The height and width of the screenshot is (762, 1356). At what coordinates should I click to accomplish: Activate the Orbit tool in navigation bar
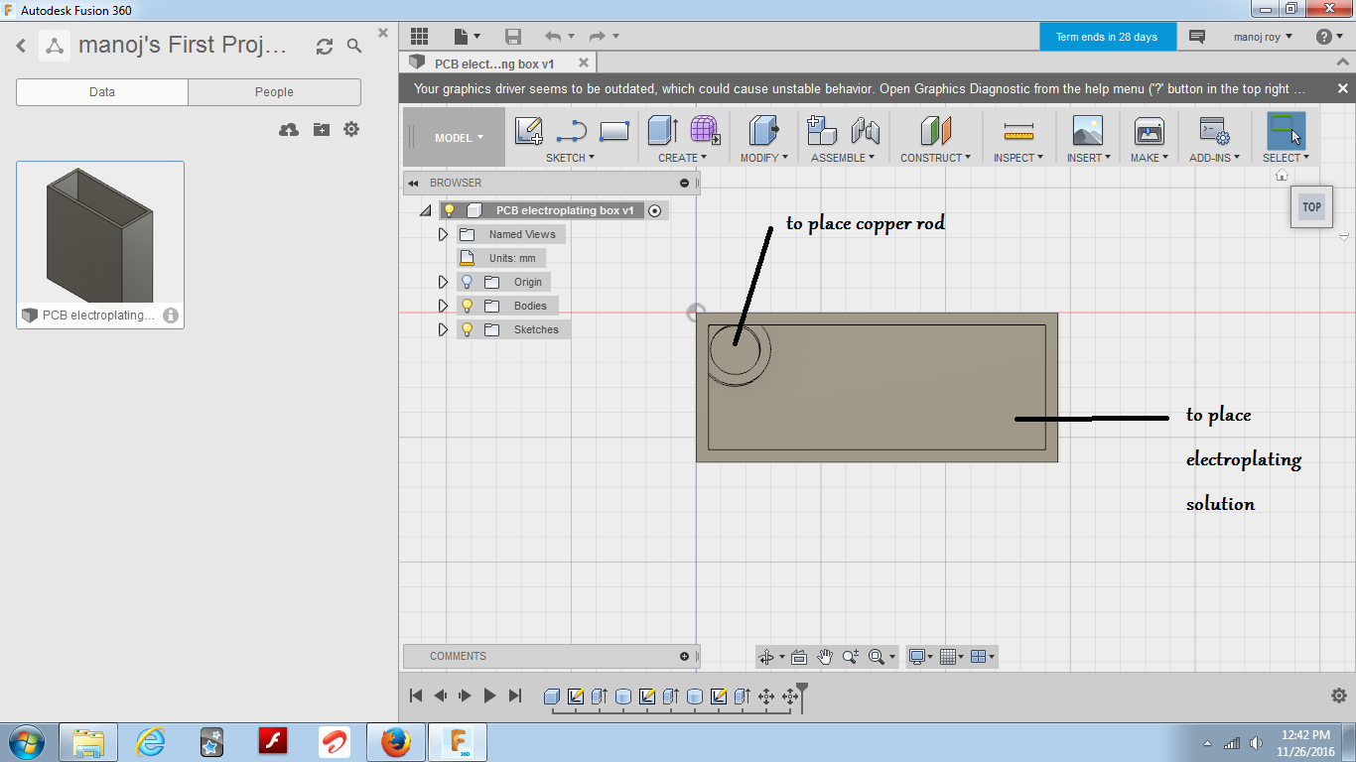click(x=767, y=656)
